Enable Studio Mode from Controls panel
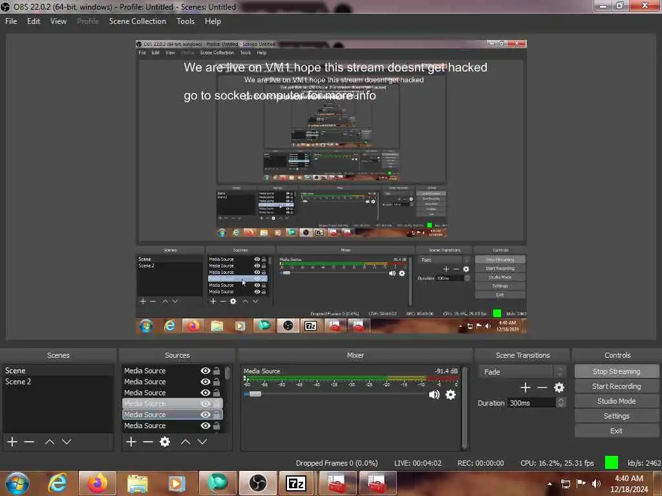Image resolution: width=662 pixels, height=496 pixels. pyautogui.click(x=616, y=401)
